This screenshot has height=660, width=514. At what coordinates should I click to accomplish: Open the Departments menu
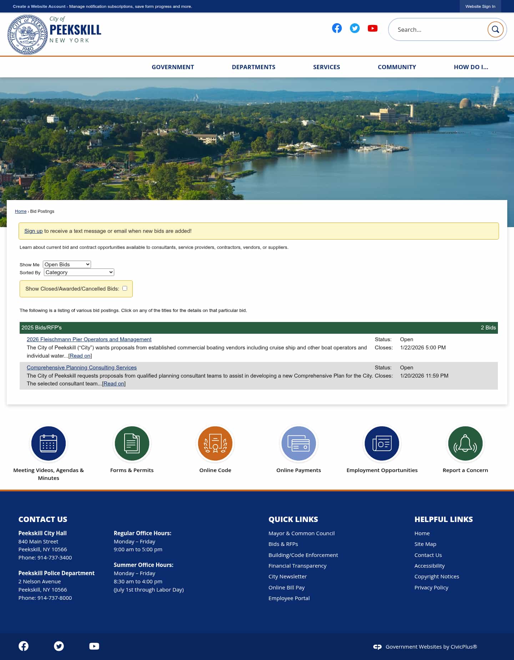(253, 67)
